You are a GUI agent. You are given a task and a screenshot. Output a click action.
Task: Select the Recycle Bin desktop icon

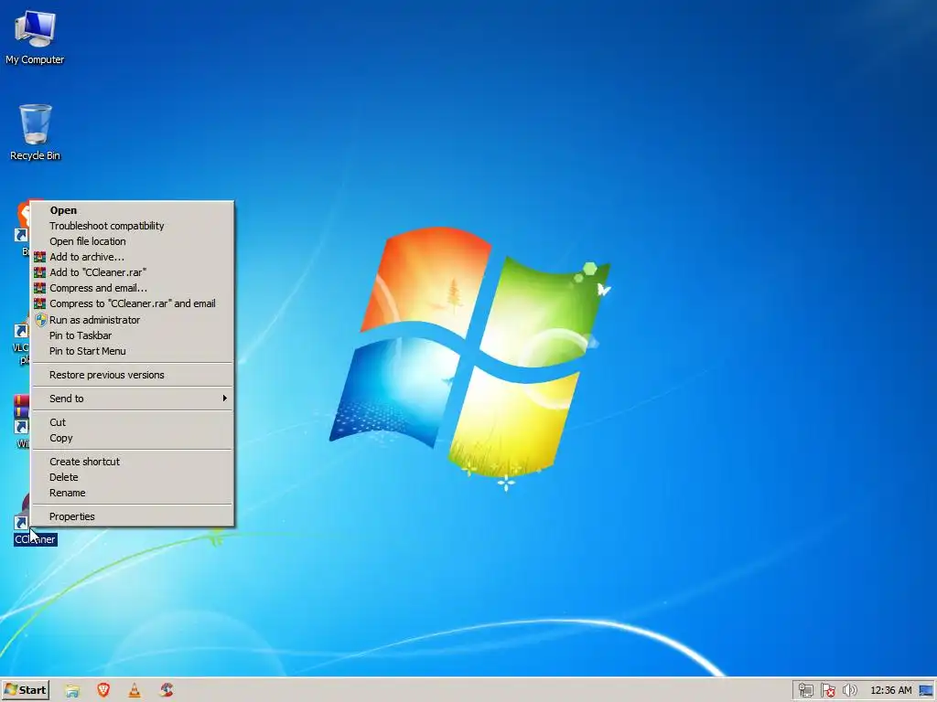tap(35, 133)
